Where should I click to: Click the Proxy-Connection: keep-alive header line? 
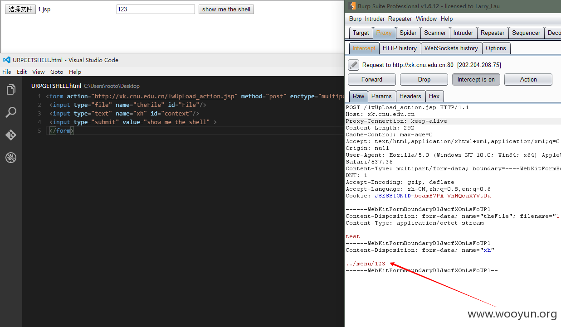pyautogui.click(x=396, y=121)
